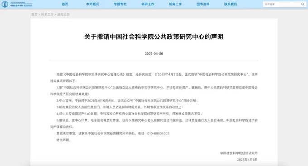Image resolution: width=308 pixels, height=166 pixels.
Task: Open the 科研工作 navigation menu
Action: [148, 4]
